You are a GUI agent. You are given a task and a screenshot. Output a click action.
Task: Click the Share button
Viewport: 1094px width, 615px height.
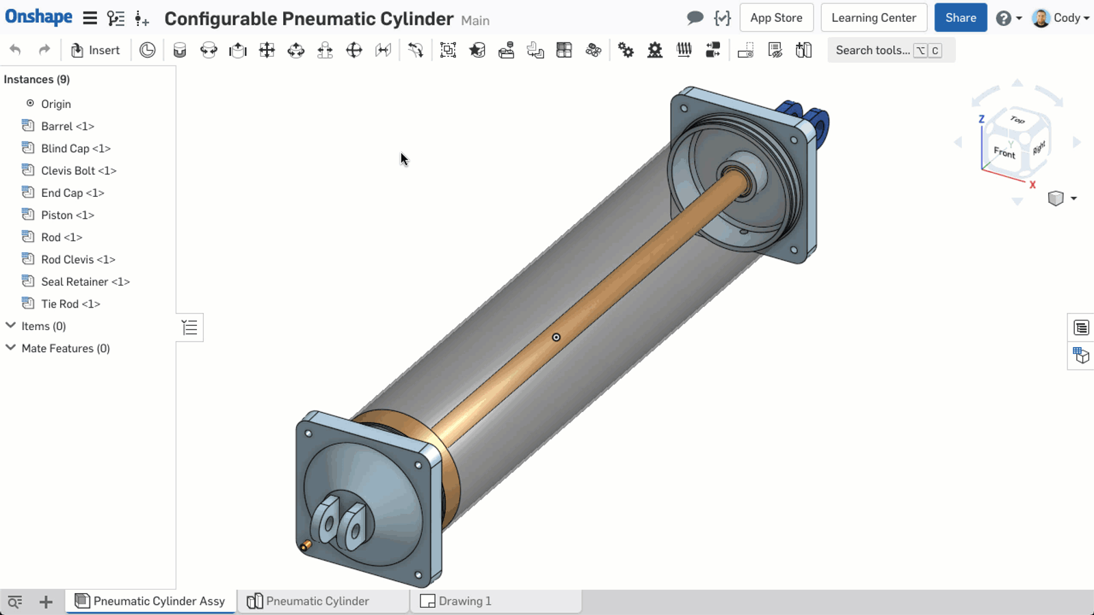(x=960, y=18)
